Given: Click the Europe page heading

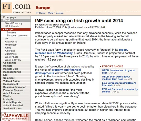Looking at the screenshot, I should click(43, 8).
